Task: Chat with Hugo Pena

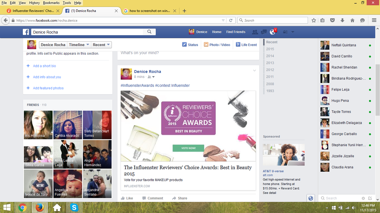Action: (346, 101)
